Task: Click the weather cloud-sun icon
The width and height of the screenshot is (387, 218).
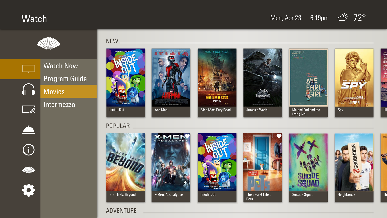Action: click(343, 18)
